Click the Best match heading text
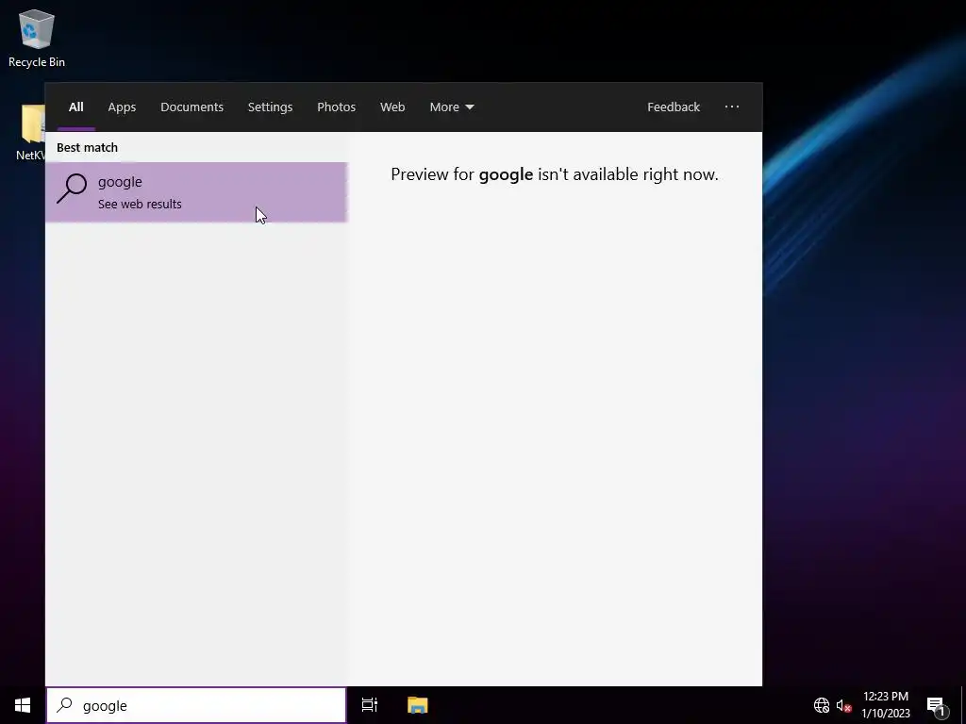The image size is (966, 724). coord(87,147)
